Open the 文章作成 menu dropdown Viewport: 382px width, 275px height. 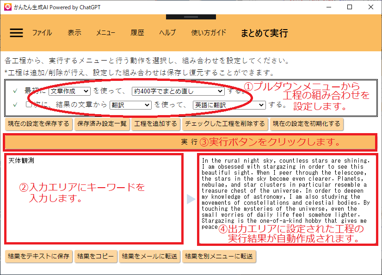click(x=69, y=91)
